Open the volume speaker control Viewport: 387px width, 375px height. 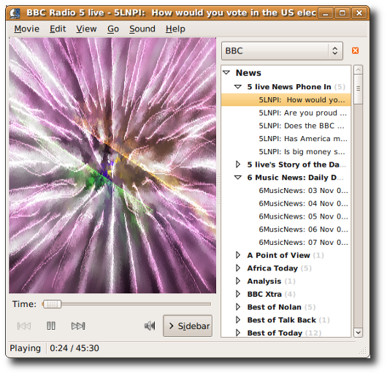[x=150, y=326]
